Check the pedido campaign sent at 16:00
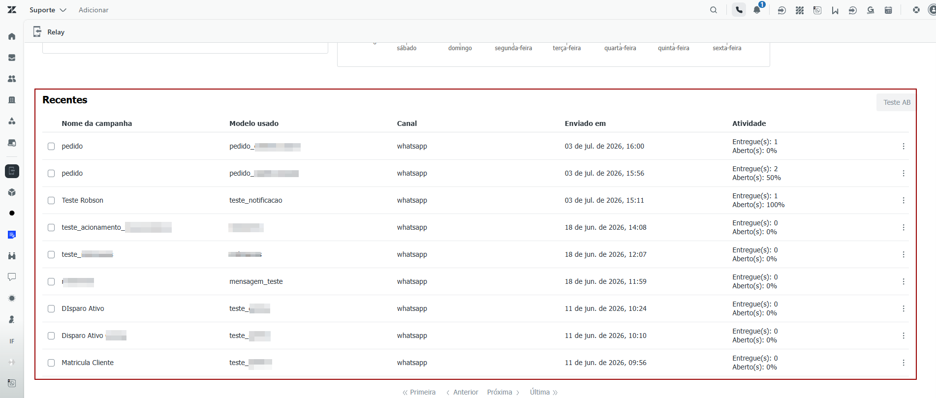 click(x=51, y=146)
